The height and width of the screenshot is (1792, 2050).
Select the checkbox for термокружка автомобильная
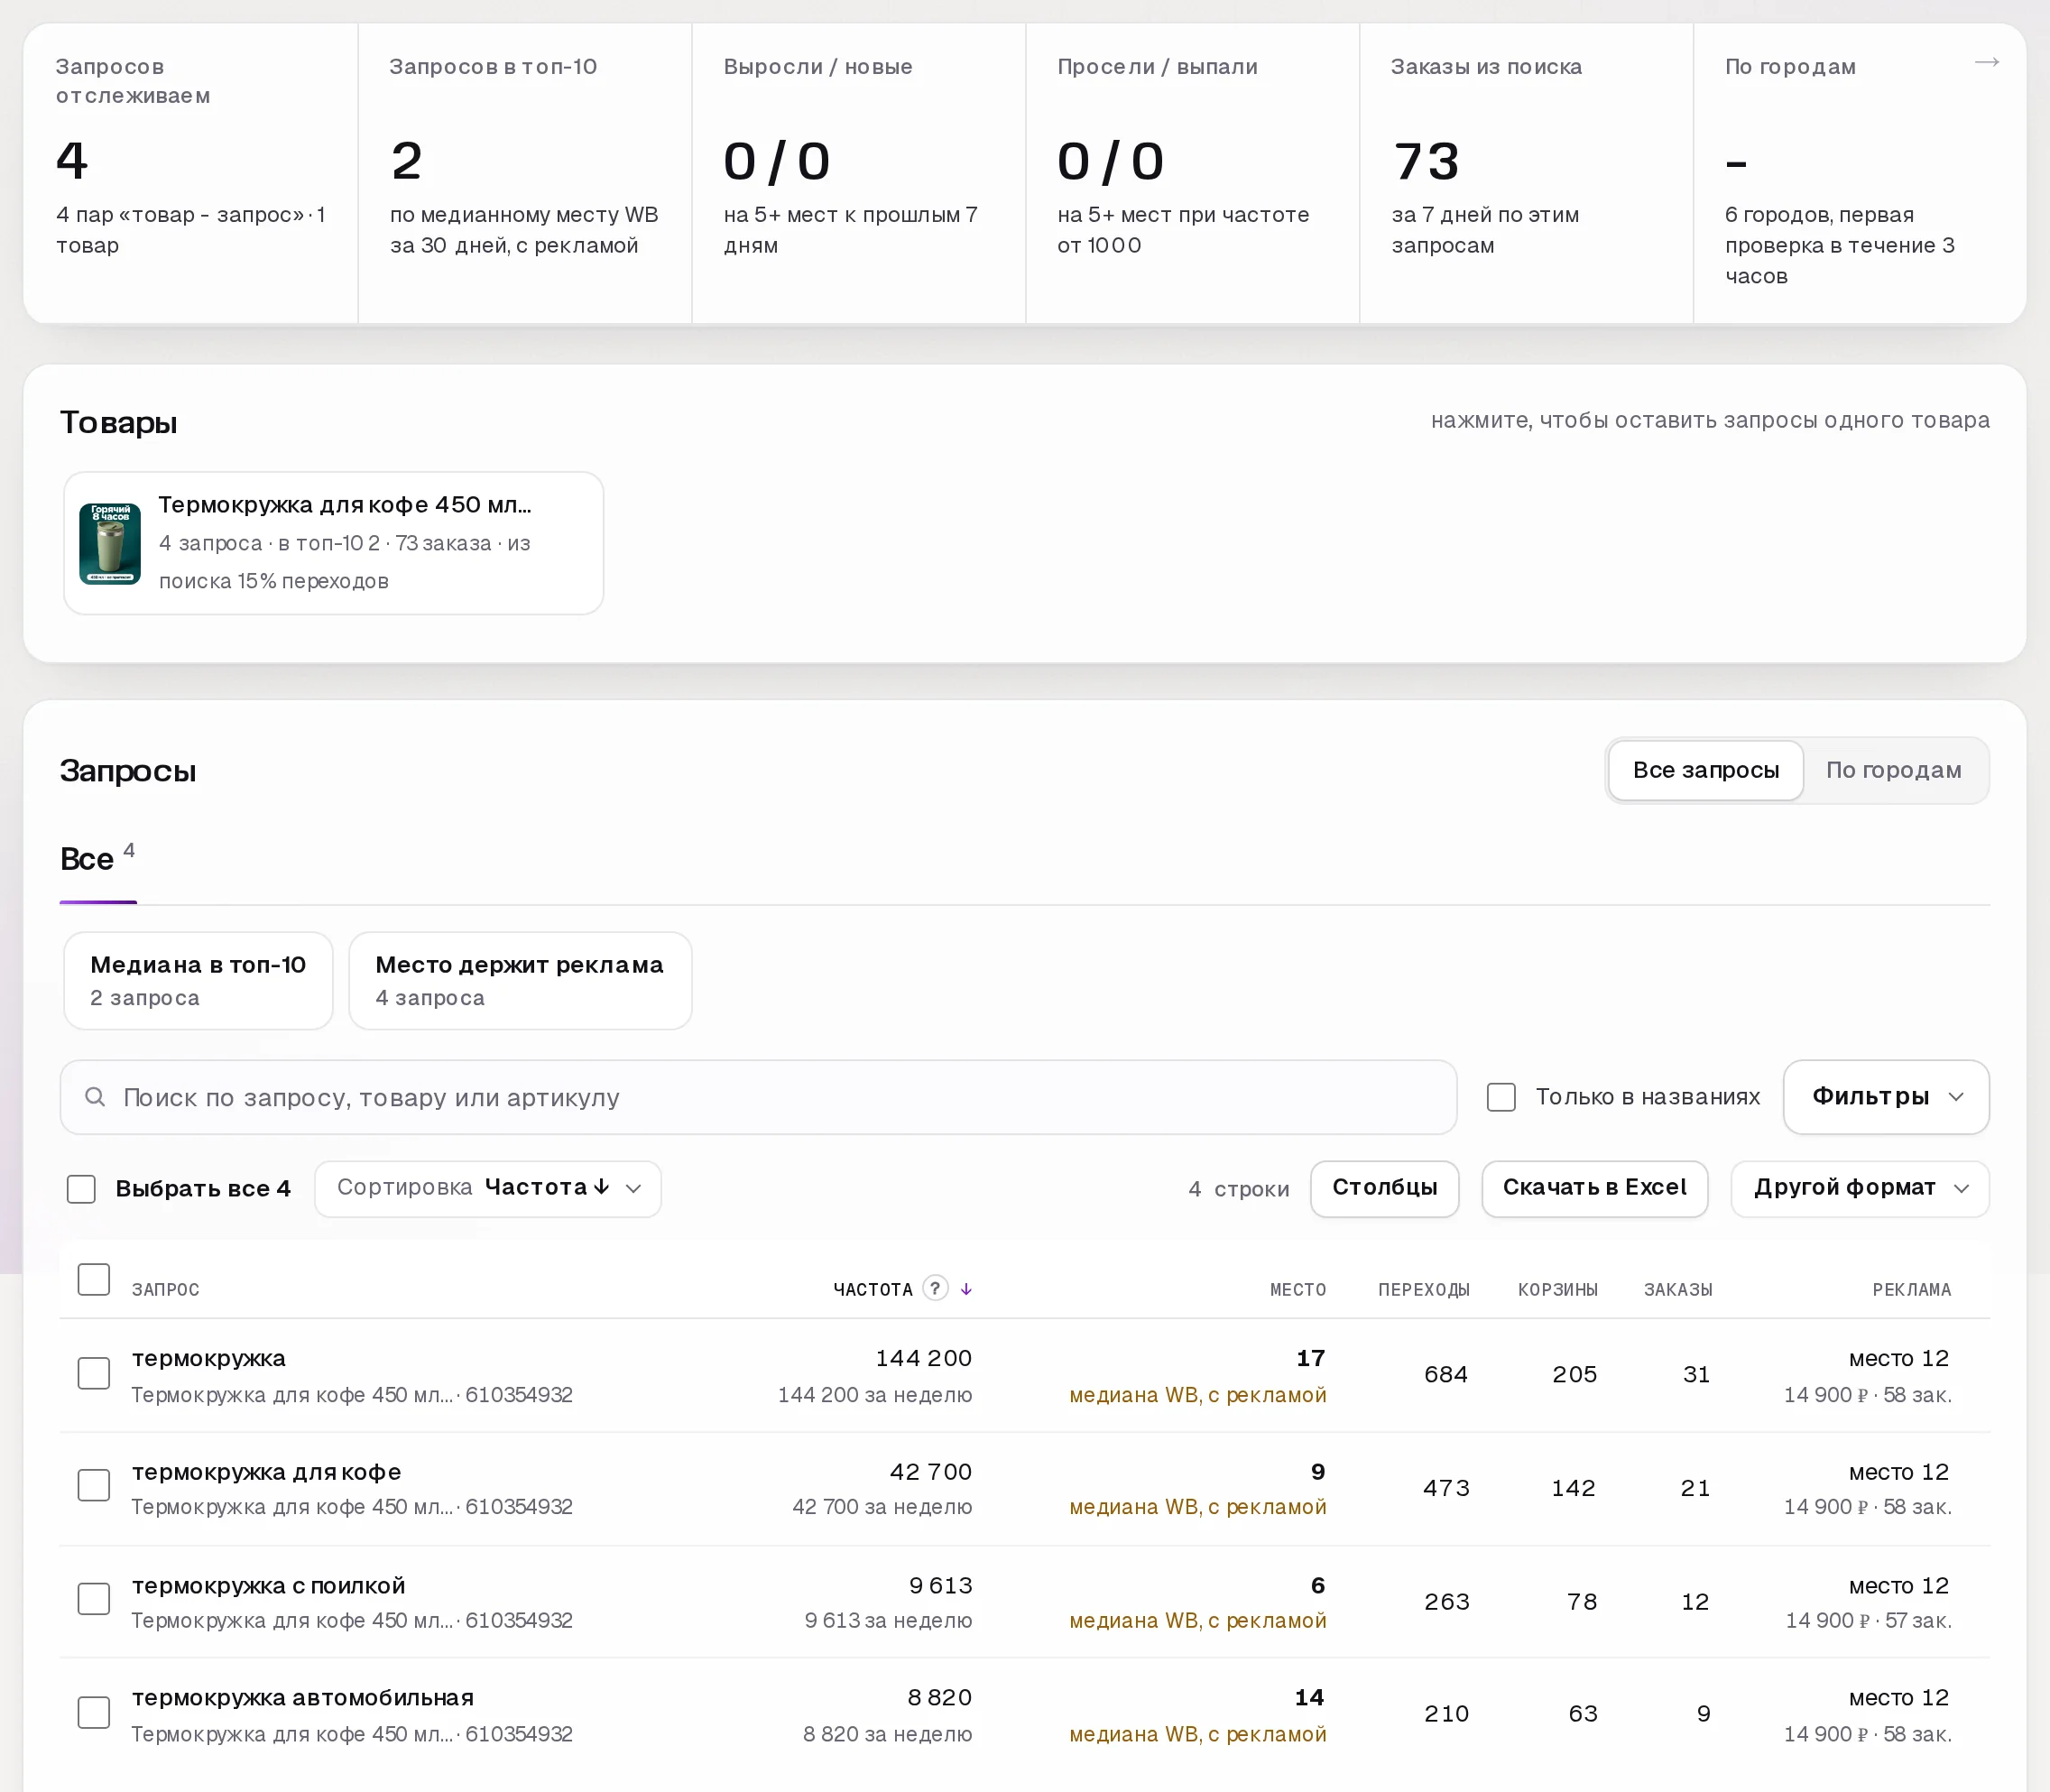pyautogui.click(x=94, y=1712)
